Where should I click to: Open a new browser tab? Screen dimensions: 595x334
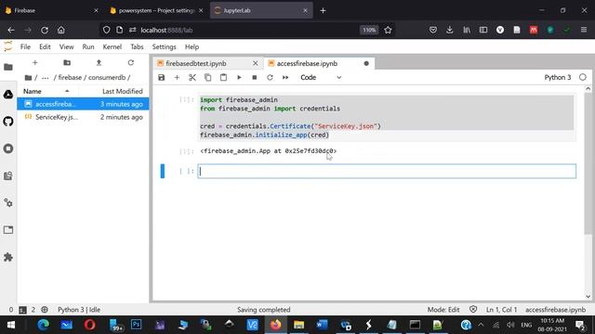(x=323, y=10)
